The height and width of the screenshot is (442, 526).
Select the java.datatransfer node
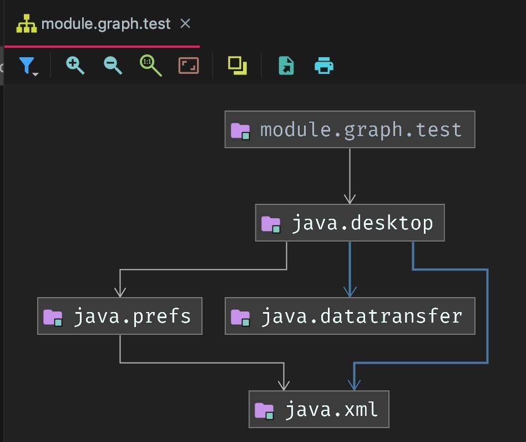[350, 316]
